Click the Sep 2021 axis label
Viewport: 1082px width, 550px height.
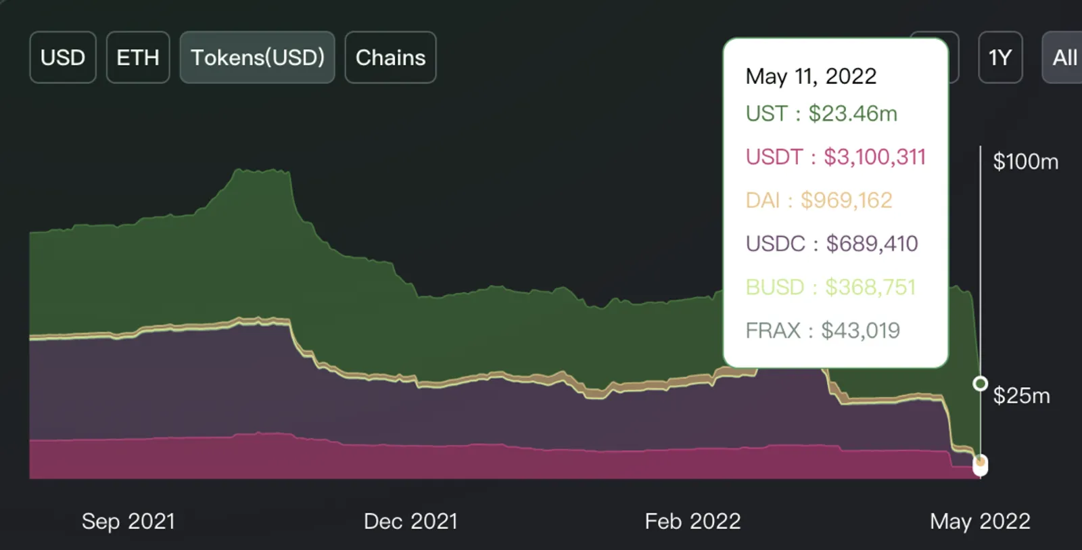tap(128, 521)
